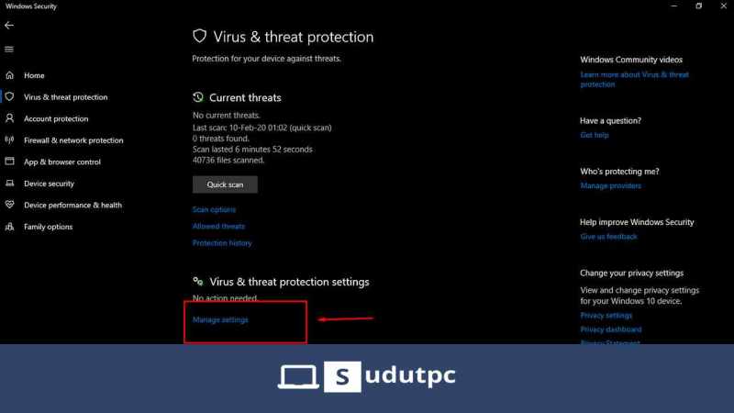
Task: Open the hamburger navigation menu icon
Action: click(x=9, y=50)
